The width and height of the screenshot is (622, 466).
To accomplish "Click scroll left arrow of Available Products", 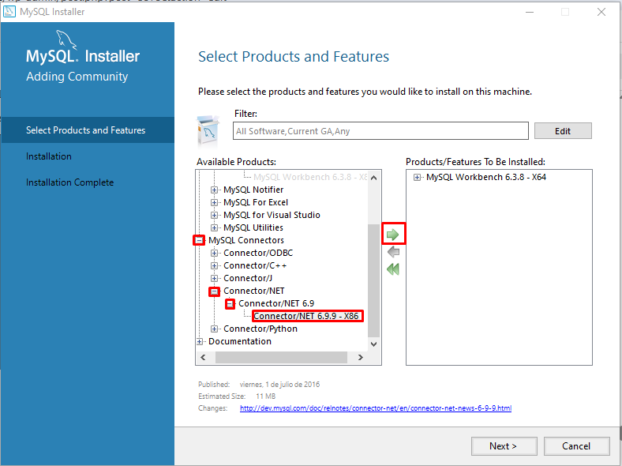I will coord(203,357).
